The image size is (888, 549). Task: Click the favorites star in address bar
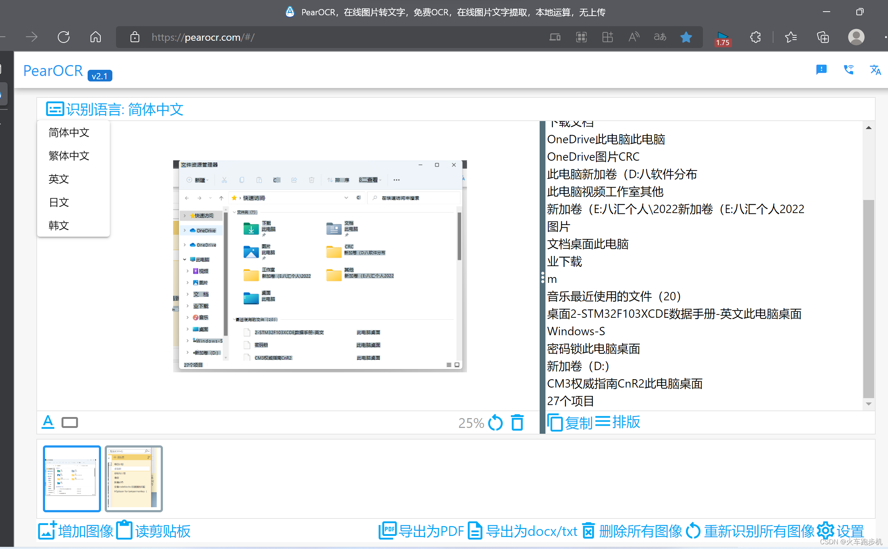point(686,37)
